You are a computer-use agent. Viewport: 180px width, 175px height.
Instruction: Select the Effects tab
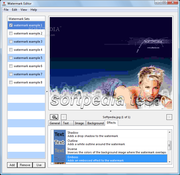tap(111, 123)
